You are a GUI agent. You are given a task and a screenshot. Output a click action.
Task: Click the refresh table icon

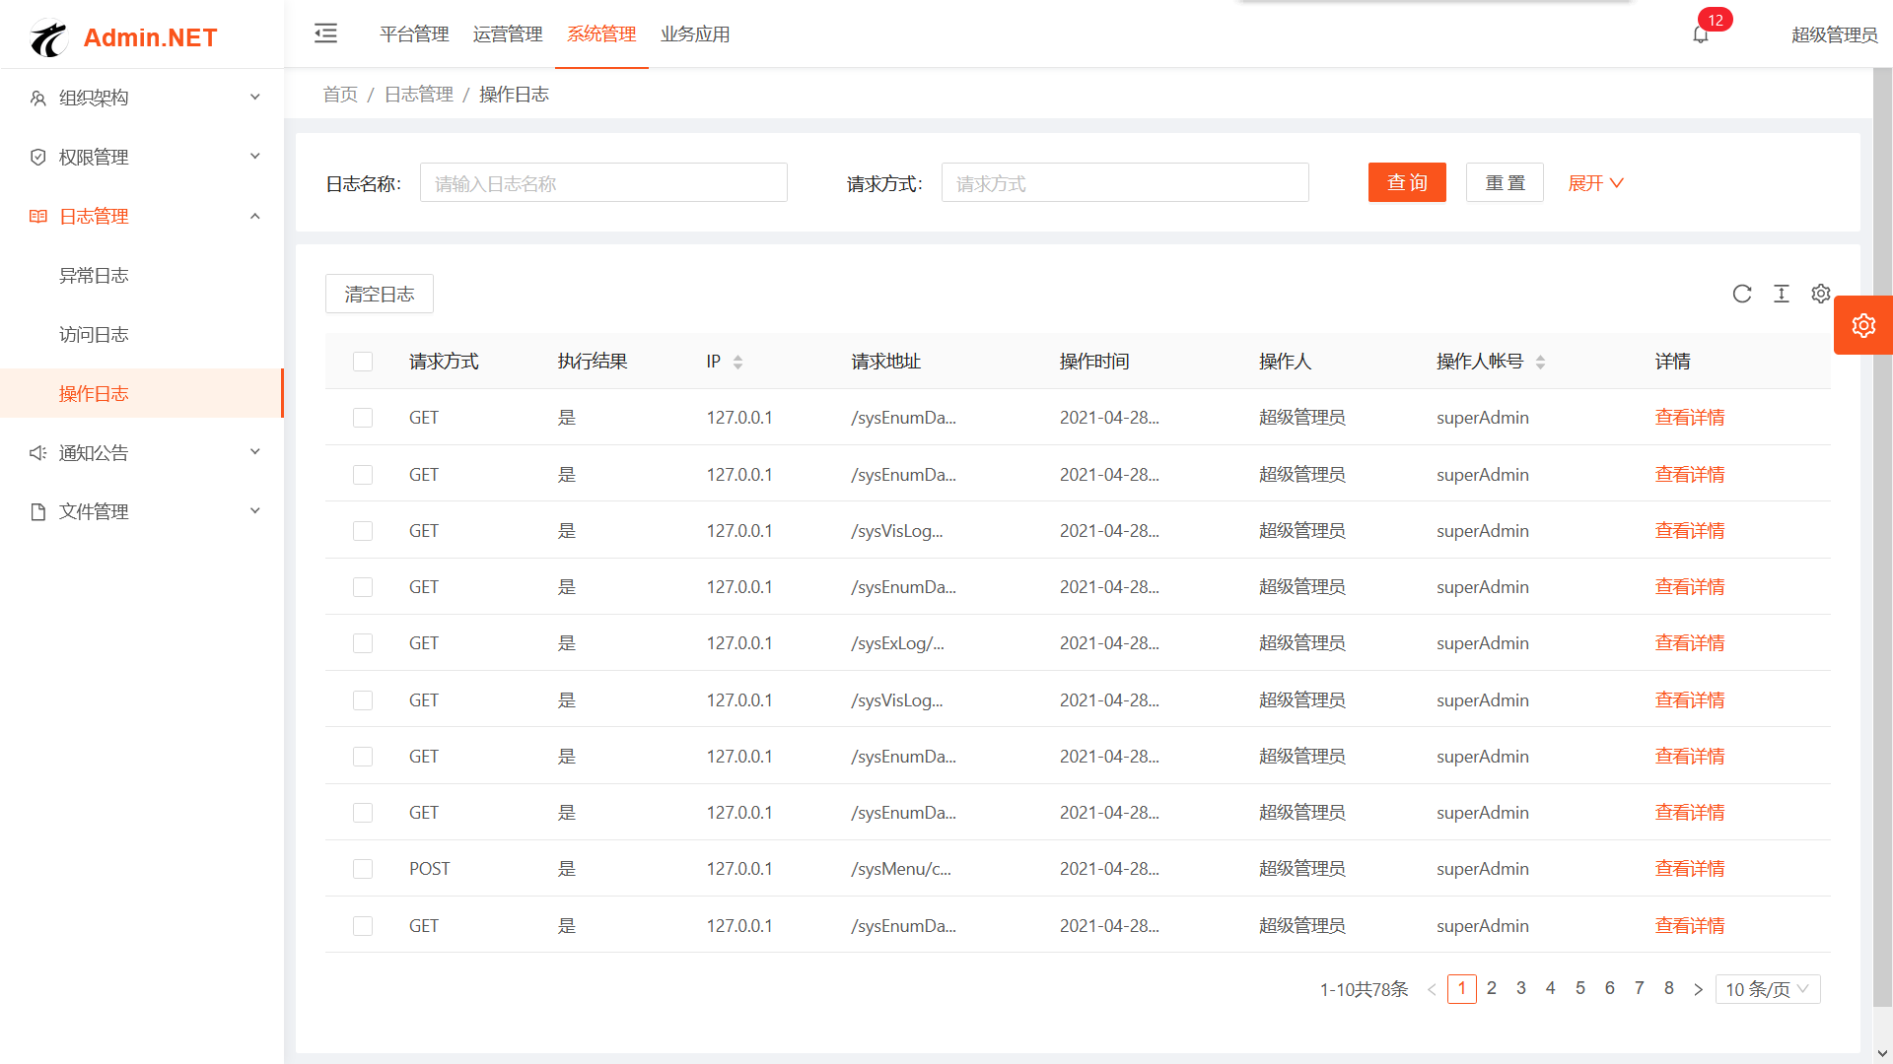point(1742,294)
